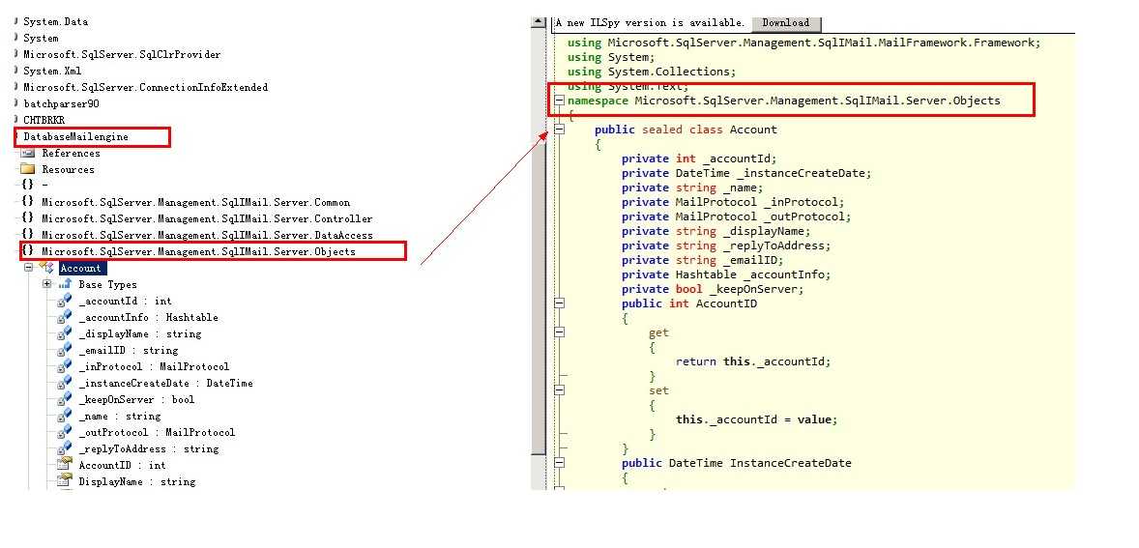The image size is (1139, 548).
Task: Click the MailFramework.Framework using line
Action: [x=804, y=43]
